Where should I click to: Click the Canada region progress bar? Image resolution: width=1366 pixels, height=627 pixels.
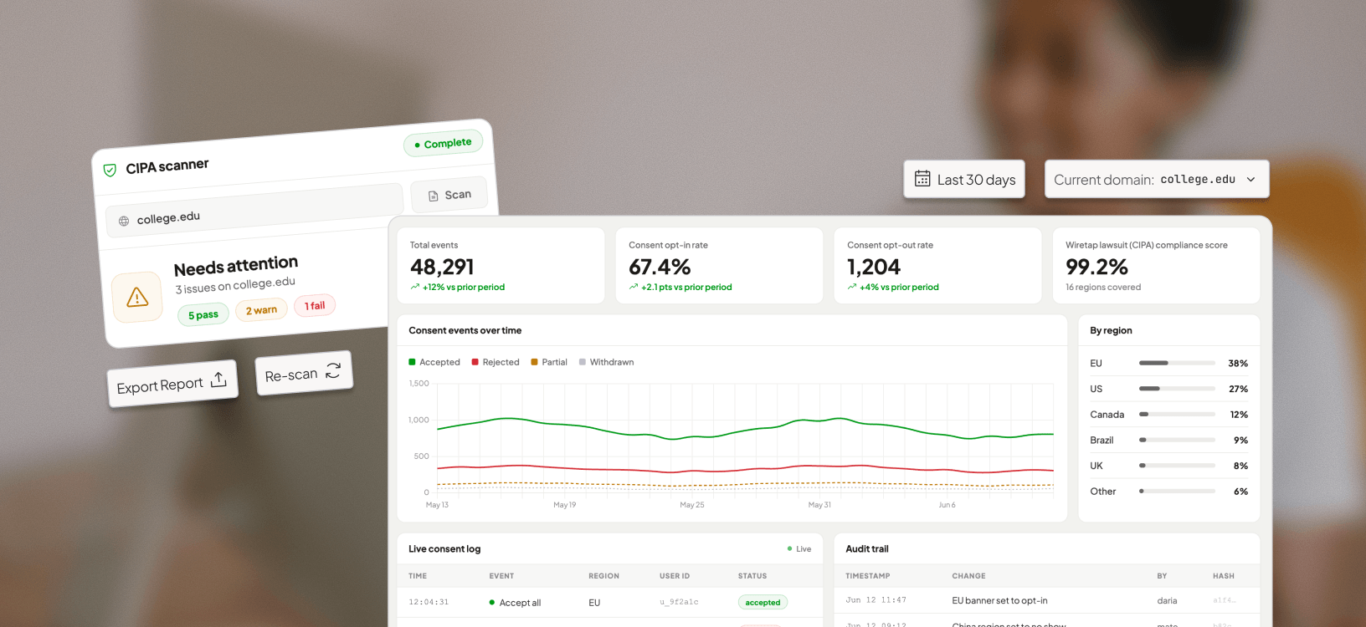pos(1177,415)
